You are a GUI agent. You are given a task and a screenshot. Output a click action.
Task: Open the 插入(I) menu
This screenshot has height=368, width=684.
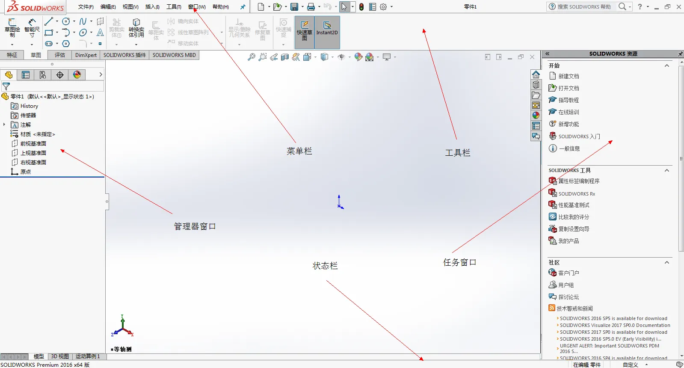coord(152,7)
